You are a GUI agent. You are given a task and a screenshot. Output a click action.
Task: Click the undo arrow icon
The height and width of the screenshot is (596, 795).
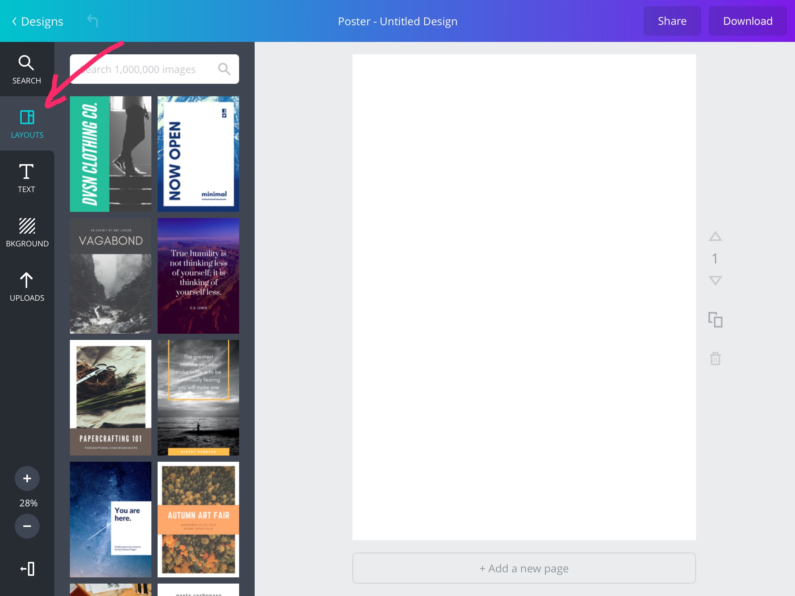coord(92,21)
